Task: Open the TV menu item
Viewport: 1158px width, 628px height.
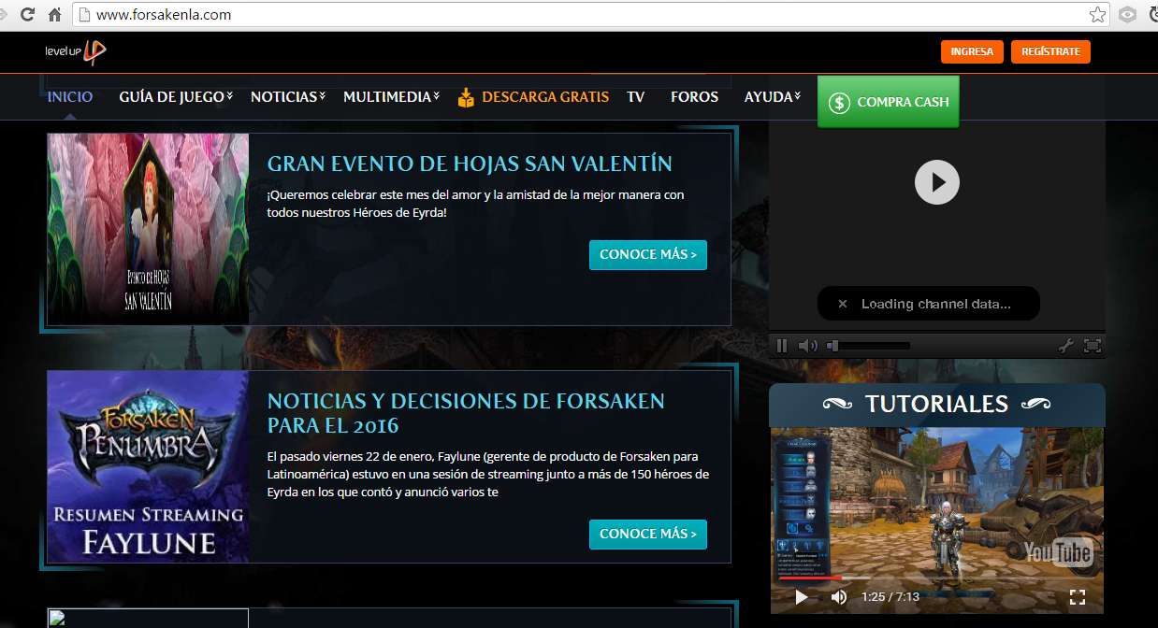Action: click(636, 97)
